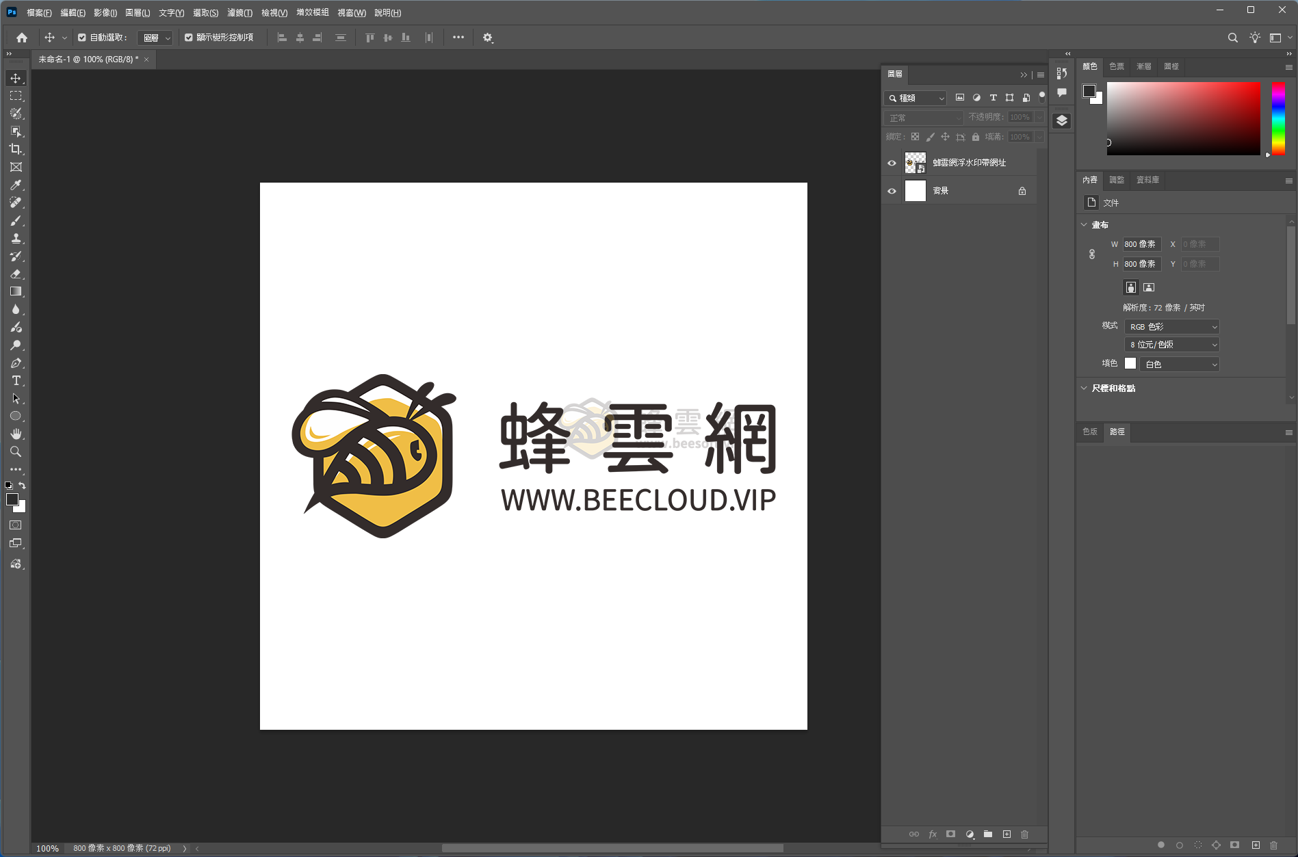Select the Crop tool
1298x857 pixels.
tap(16, 149)
